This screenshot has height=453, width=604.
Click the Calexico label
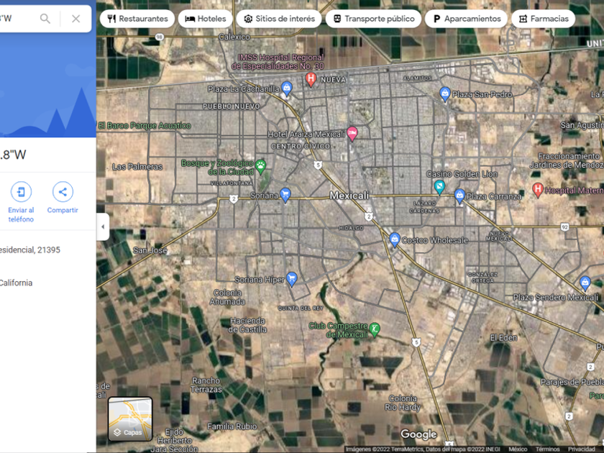coord(234,37)
